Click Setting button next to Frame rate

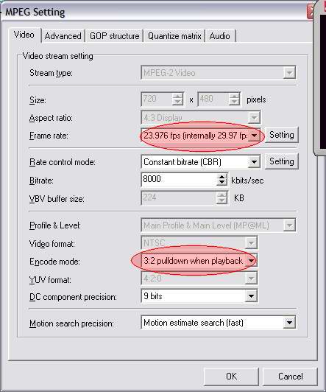[x=282, y=135]
